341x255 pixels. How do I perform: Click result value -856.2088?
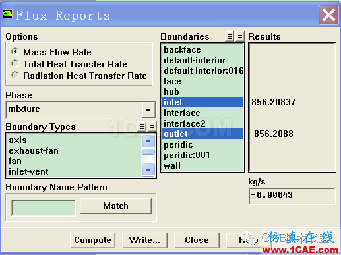point(272,134)
